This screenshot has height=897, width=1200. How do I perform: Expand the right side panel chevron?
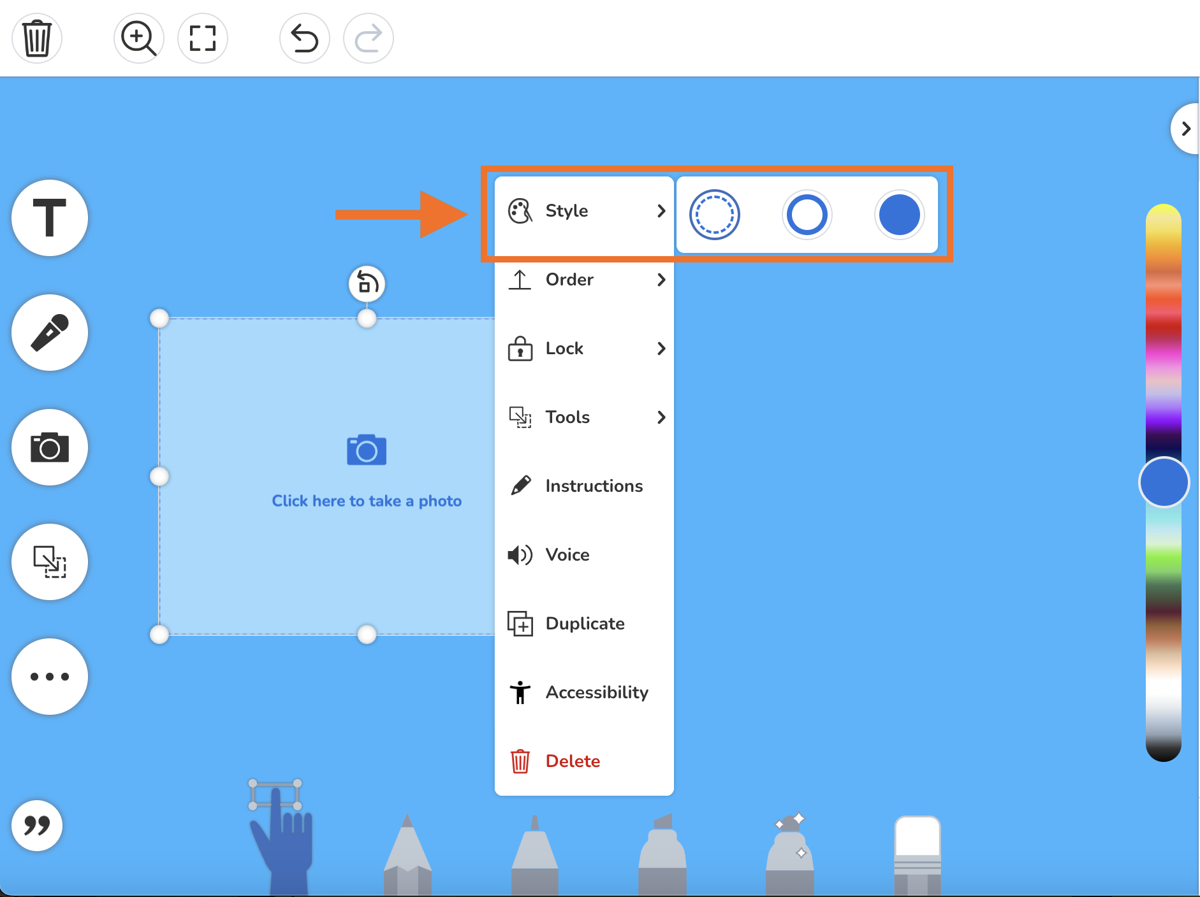coord(1186,128)
